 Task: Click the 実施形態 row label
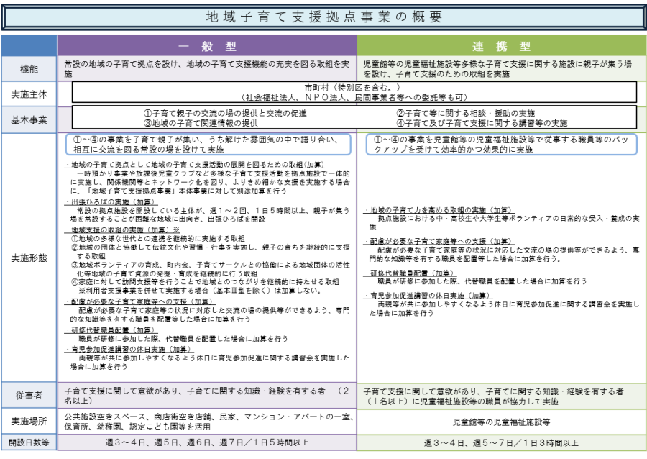click(29, 256)
